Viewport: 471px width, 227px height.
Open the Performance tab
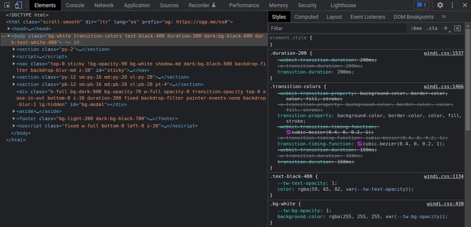244,5
